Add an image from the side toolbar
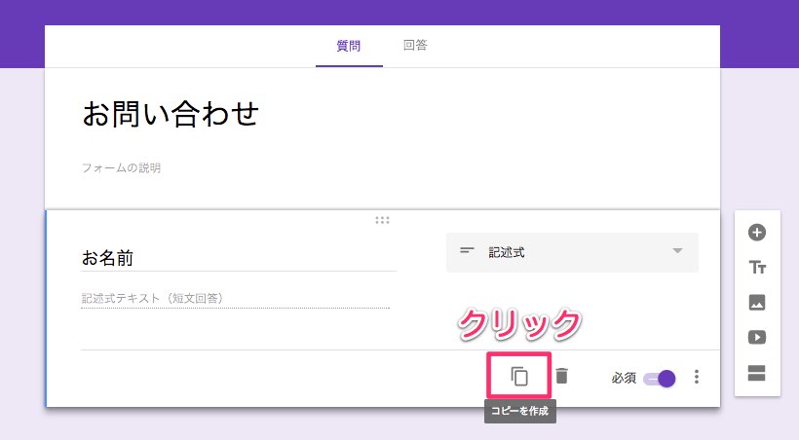The image size is (799, 440). [x=757, y=303]
